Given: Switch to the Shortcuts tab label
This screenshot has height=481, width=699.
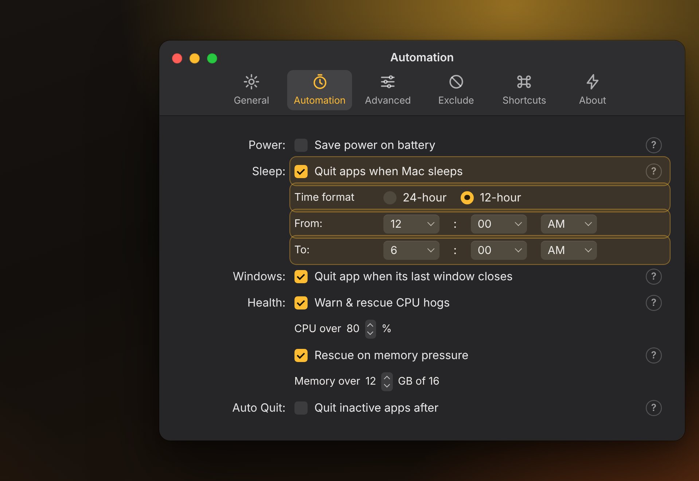Looking at the screenshot, I should [524, 100].
